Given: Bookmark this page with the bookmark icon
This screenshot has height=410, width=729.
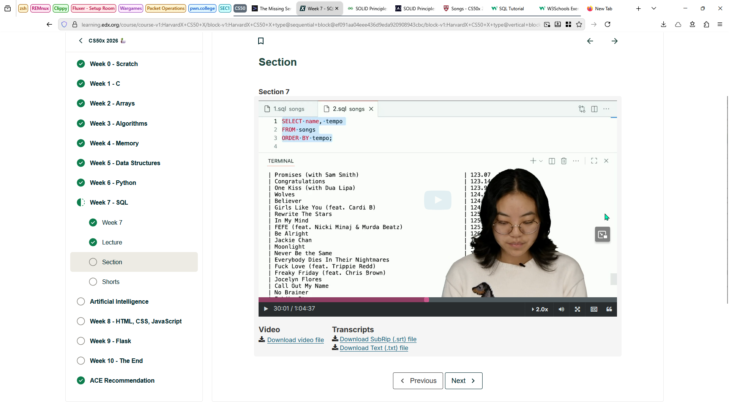Looking at the screenshot, I should tap(261, 41).
